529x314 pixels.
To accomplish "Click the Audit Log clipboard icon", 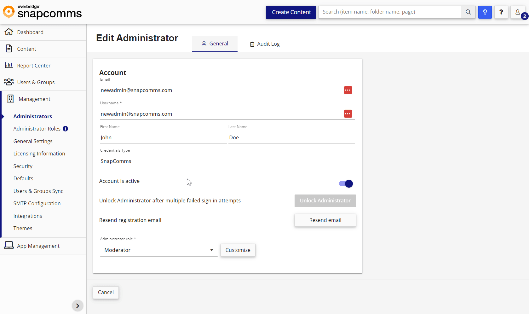I will point(252,44).
